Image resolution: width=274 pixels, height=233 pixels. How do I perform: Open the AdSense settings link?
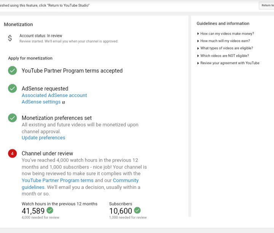click(41, 102)
